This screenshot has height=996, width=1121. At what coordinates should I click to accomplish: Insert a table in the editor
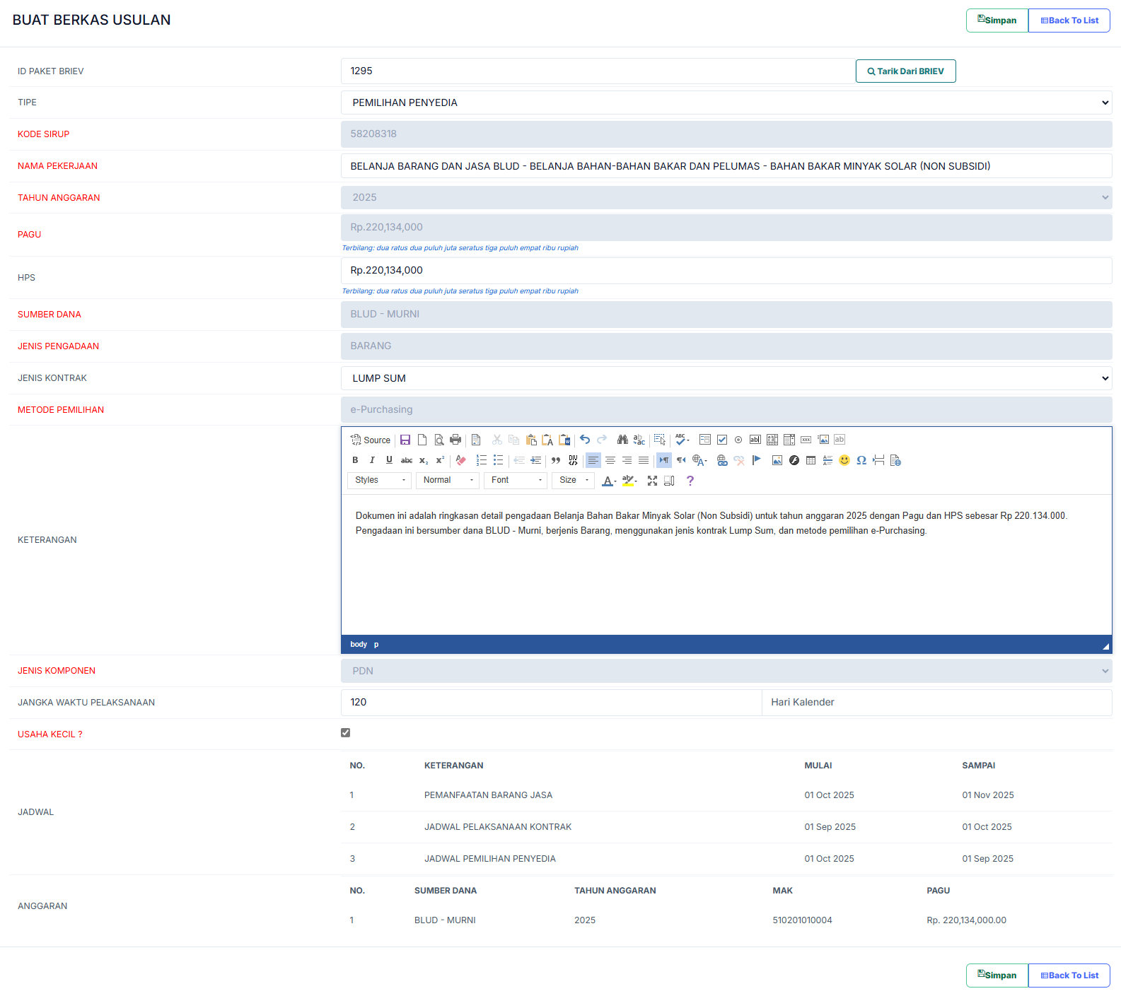811,460
